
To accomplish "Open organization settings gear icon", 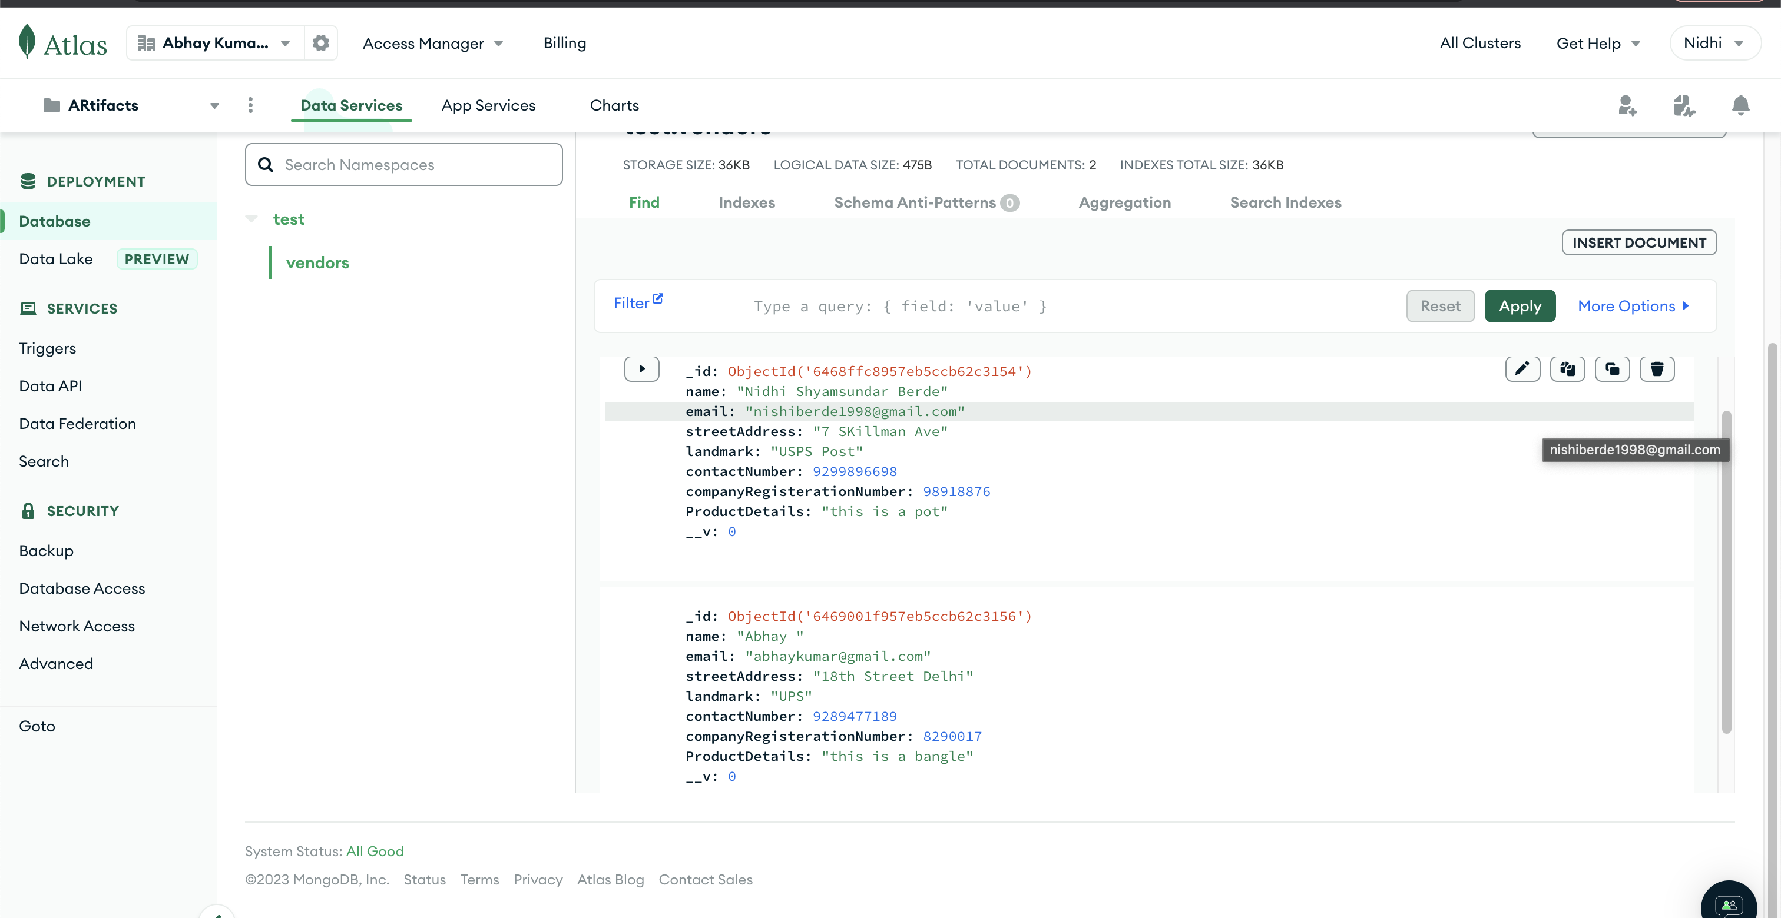I will [x=321, y=43].
